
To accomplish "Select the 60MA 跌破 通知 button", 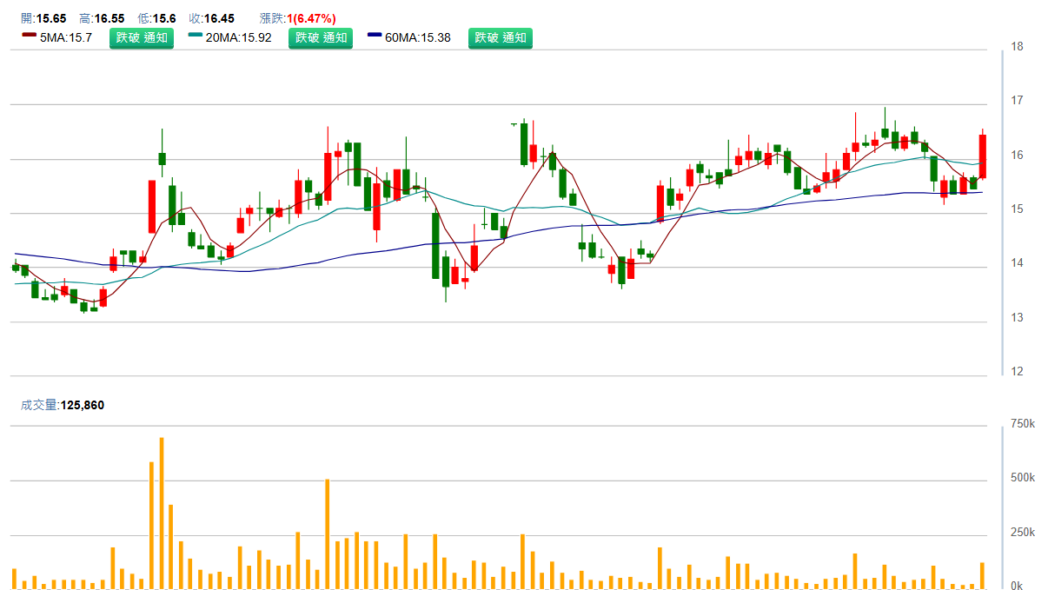I will point(500,37).
